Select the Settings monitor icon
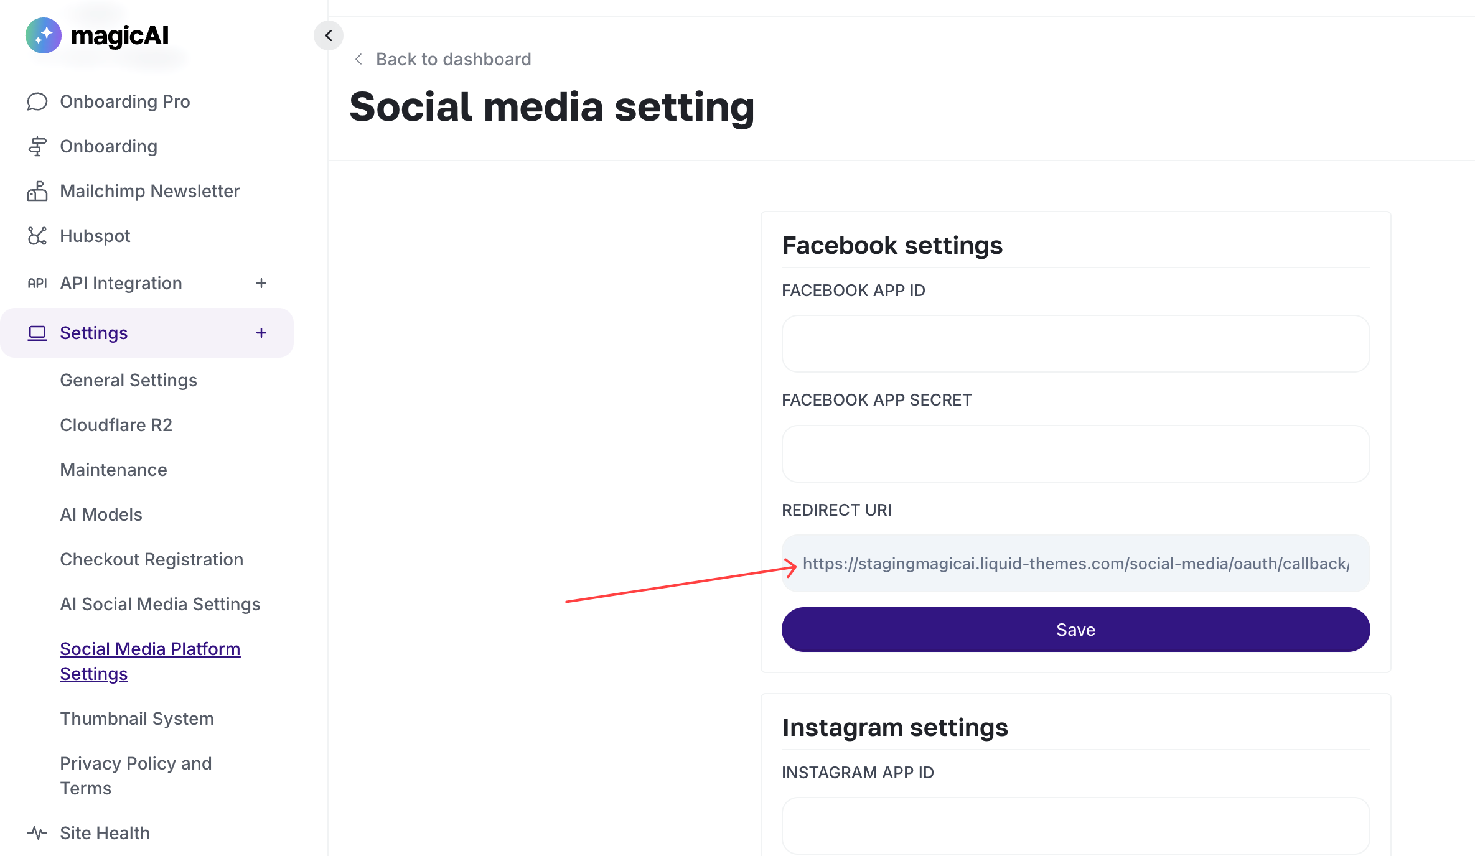Image resolution: width=1475 pixels, height=856 pixels. tap(37, 333)
